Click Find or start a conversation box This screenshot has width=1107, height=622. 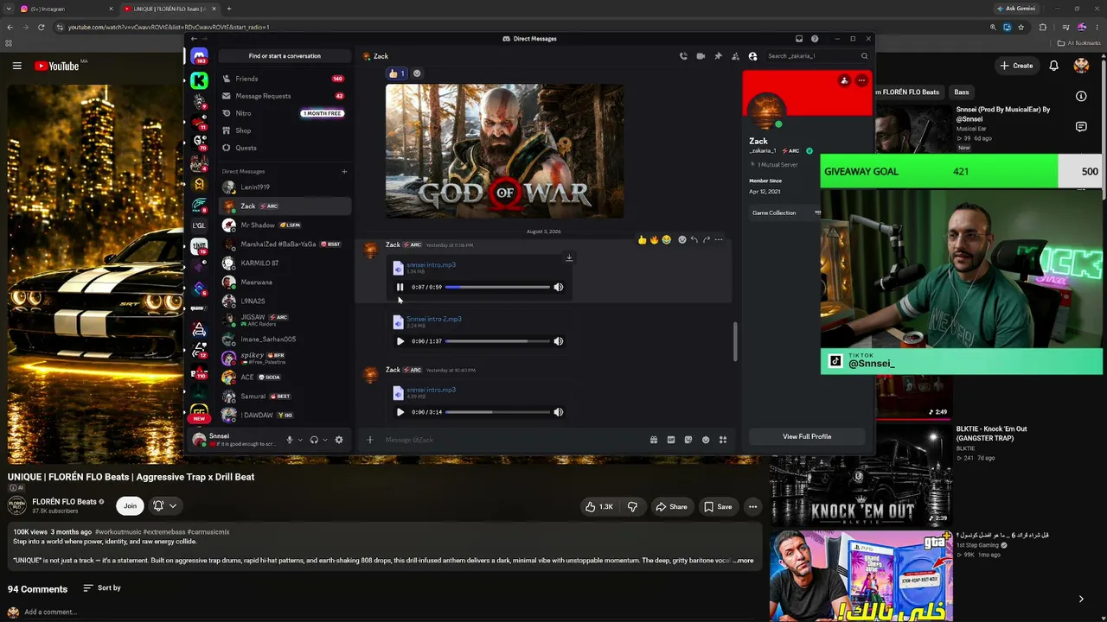(x=285, y=56)
